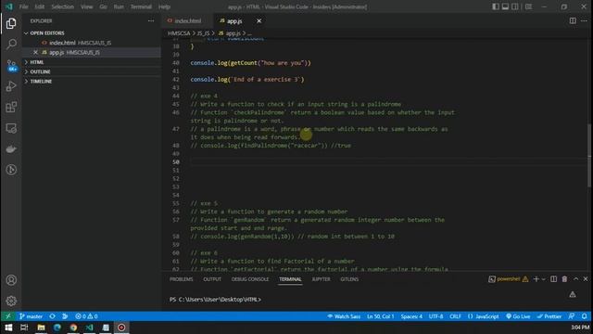This screenshot has width=593, height=334.
Task: Close the terminal panel
Action: [586, 279]
